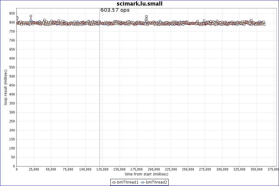This screenshot has width=279, height=186.
Task: Click the 350,000 tick on the x-axis
Action: click(x=257, y=169)
